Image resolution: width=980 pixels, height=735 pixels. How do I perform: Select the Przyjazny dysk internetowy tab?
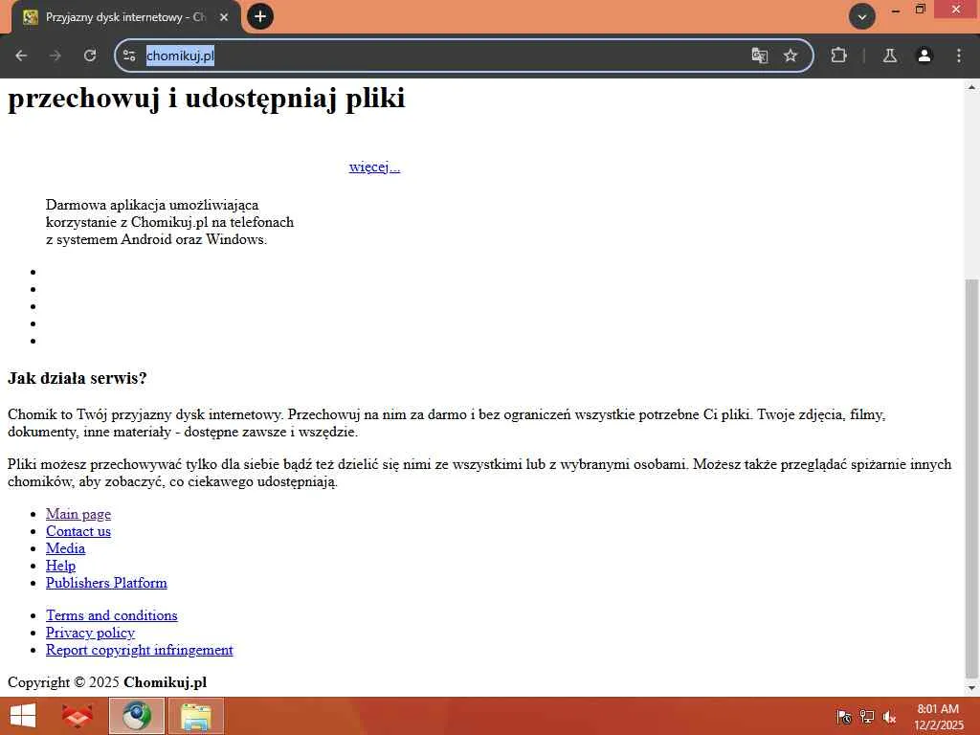(x=125, y=17)
